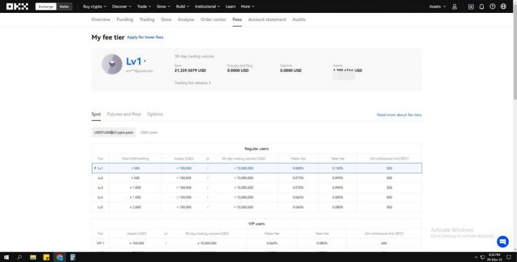517x262 pixels.
Task: Expand the Buy crypto menu
Action: pos(95,7)
